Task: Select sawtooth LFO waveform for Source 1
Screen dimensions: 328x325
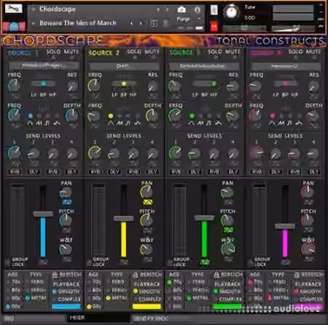Action: click(39, 123)
